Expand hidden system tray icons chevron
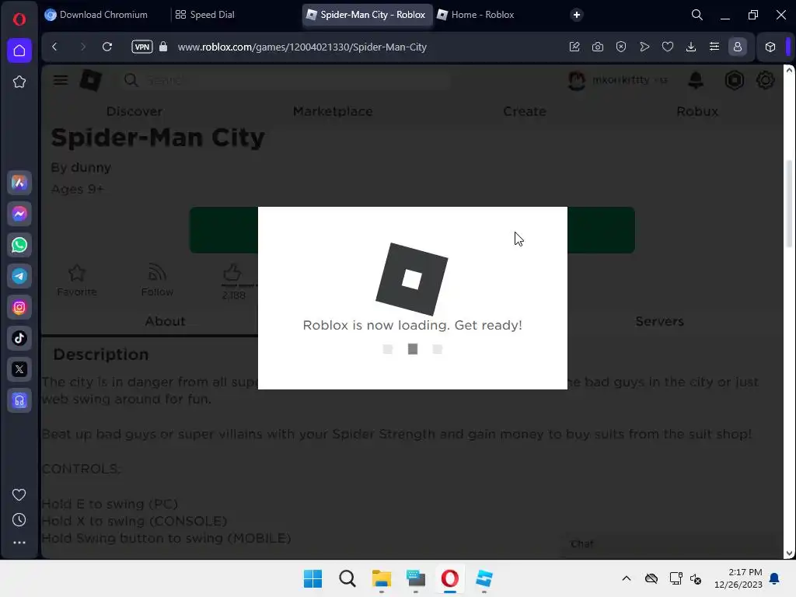The image size is (796, 597). [x=627, y=578]
